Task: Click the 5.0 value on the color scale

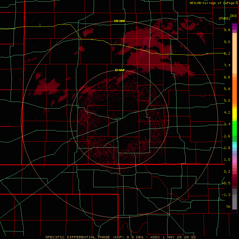Action: tap(227, 101)
